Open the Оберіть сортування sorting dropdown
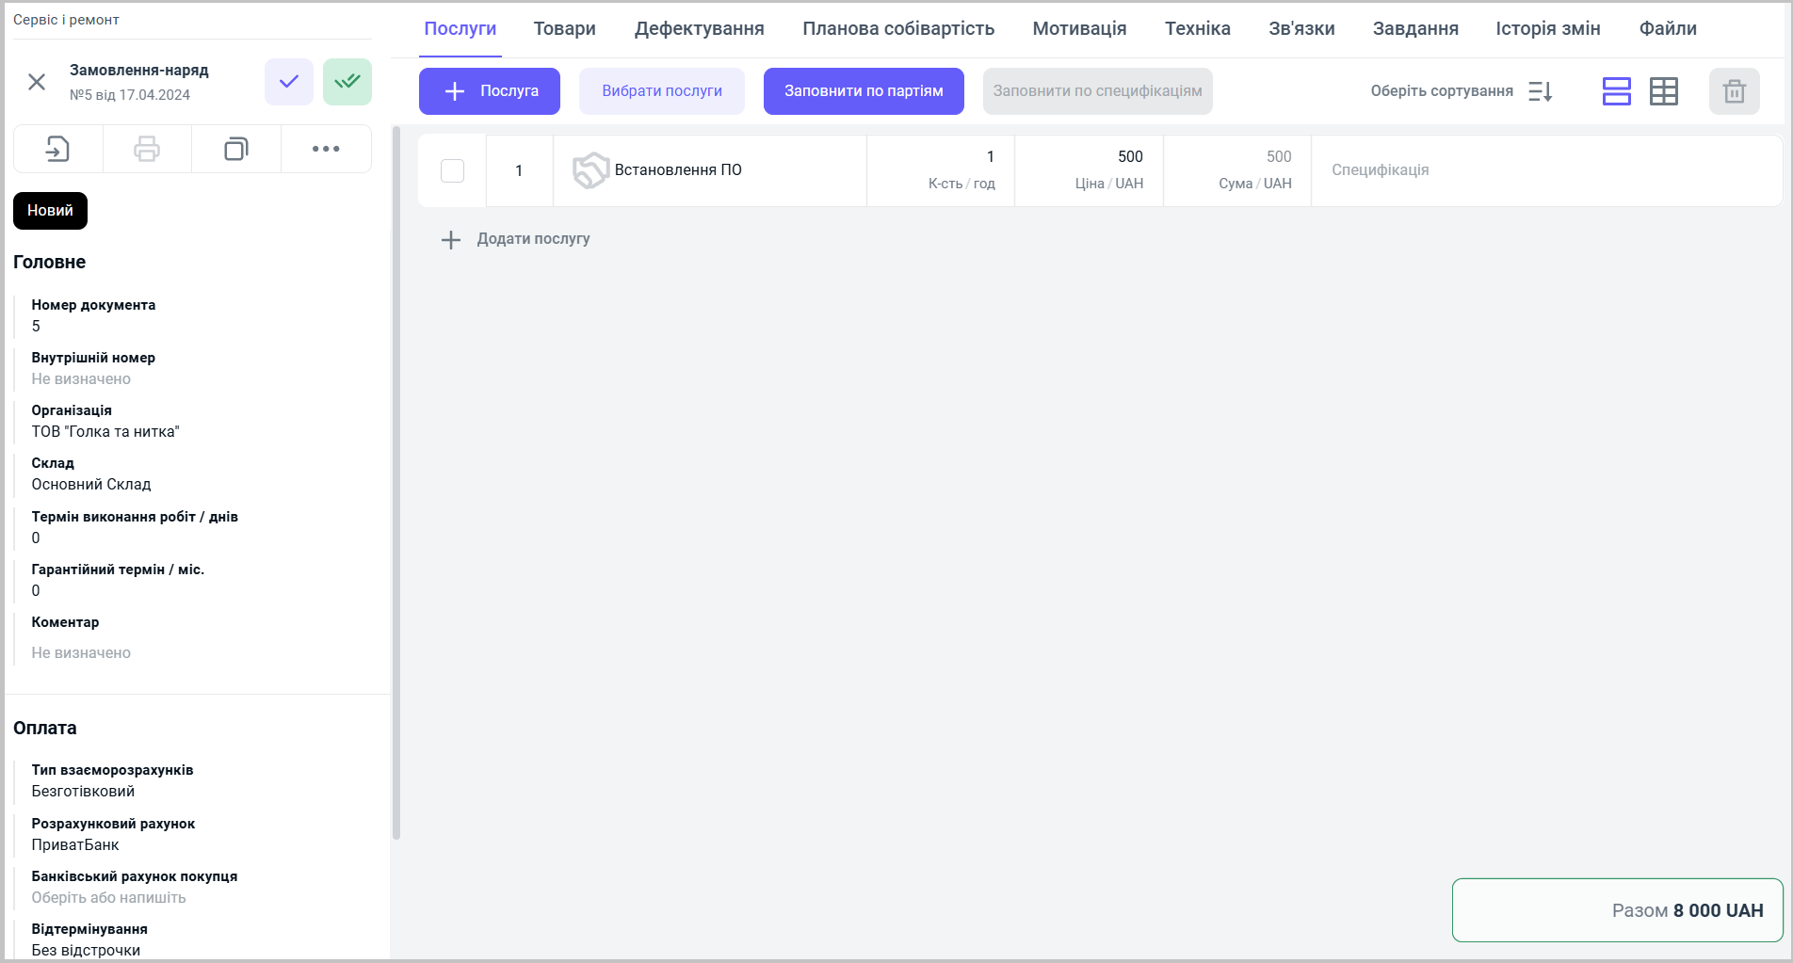This screenshot has height=963, width=1793. [1461, 91]
